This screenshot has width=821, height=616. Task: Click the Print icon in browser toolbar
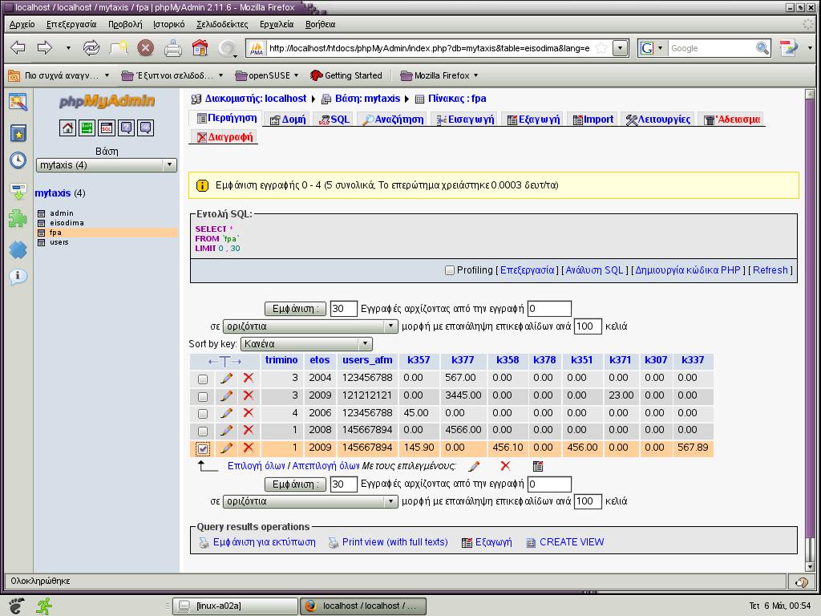point(173,48)
